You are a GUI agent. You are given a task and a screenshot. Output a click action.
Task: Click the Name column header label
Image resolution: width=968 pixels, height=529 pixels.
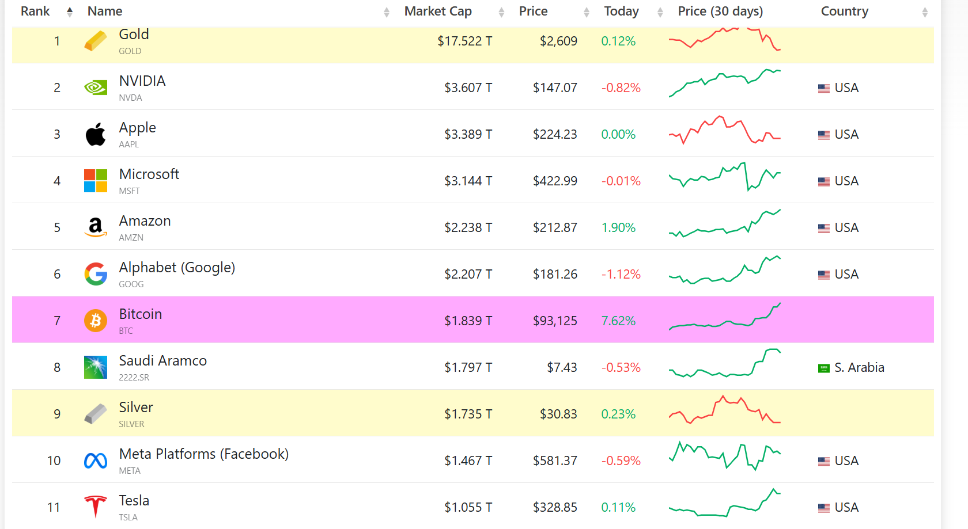coord(105,11)
